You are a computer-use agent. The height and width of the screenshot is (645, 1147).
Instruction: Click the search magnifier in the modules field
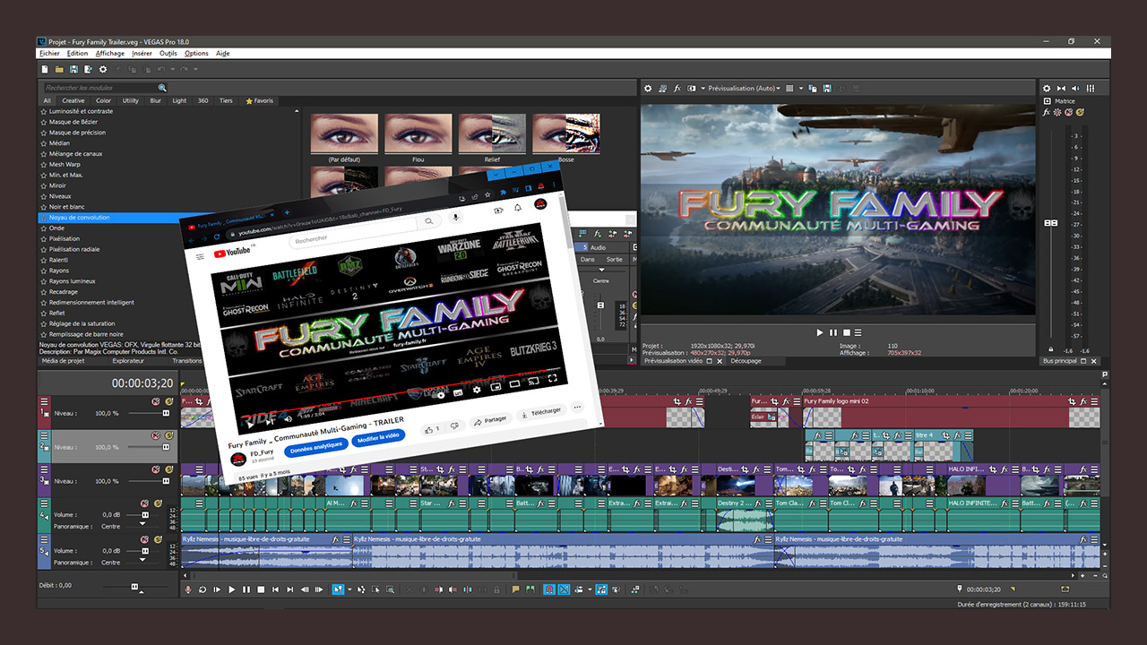tap(162, 88)
